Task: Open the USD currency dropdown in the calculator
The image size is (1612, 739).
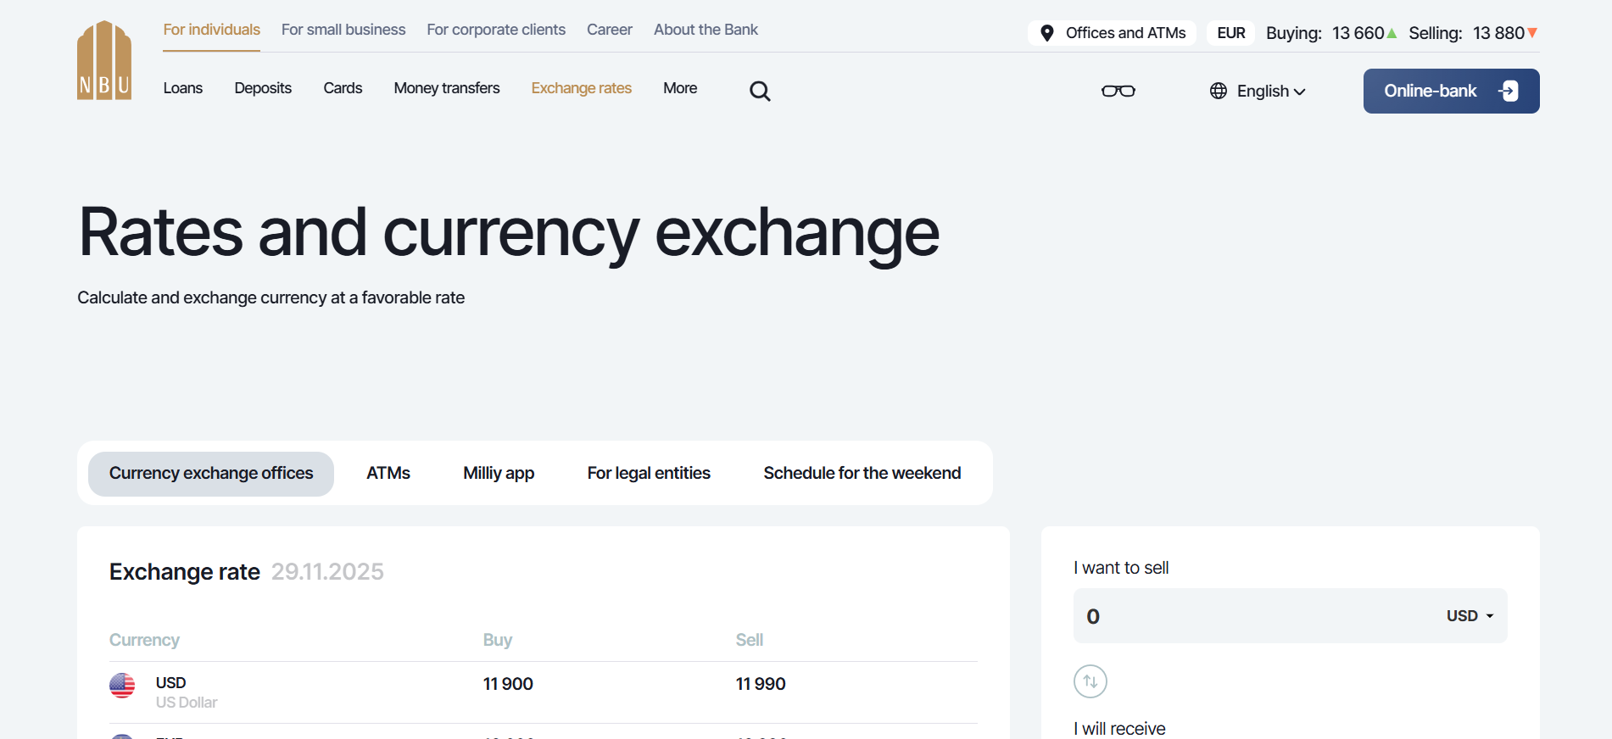Action: click(1469, 615)
